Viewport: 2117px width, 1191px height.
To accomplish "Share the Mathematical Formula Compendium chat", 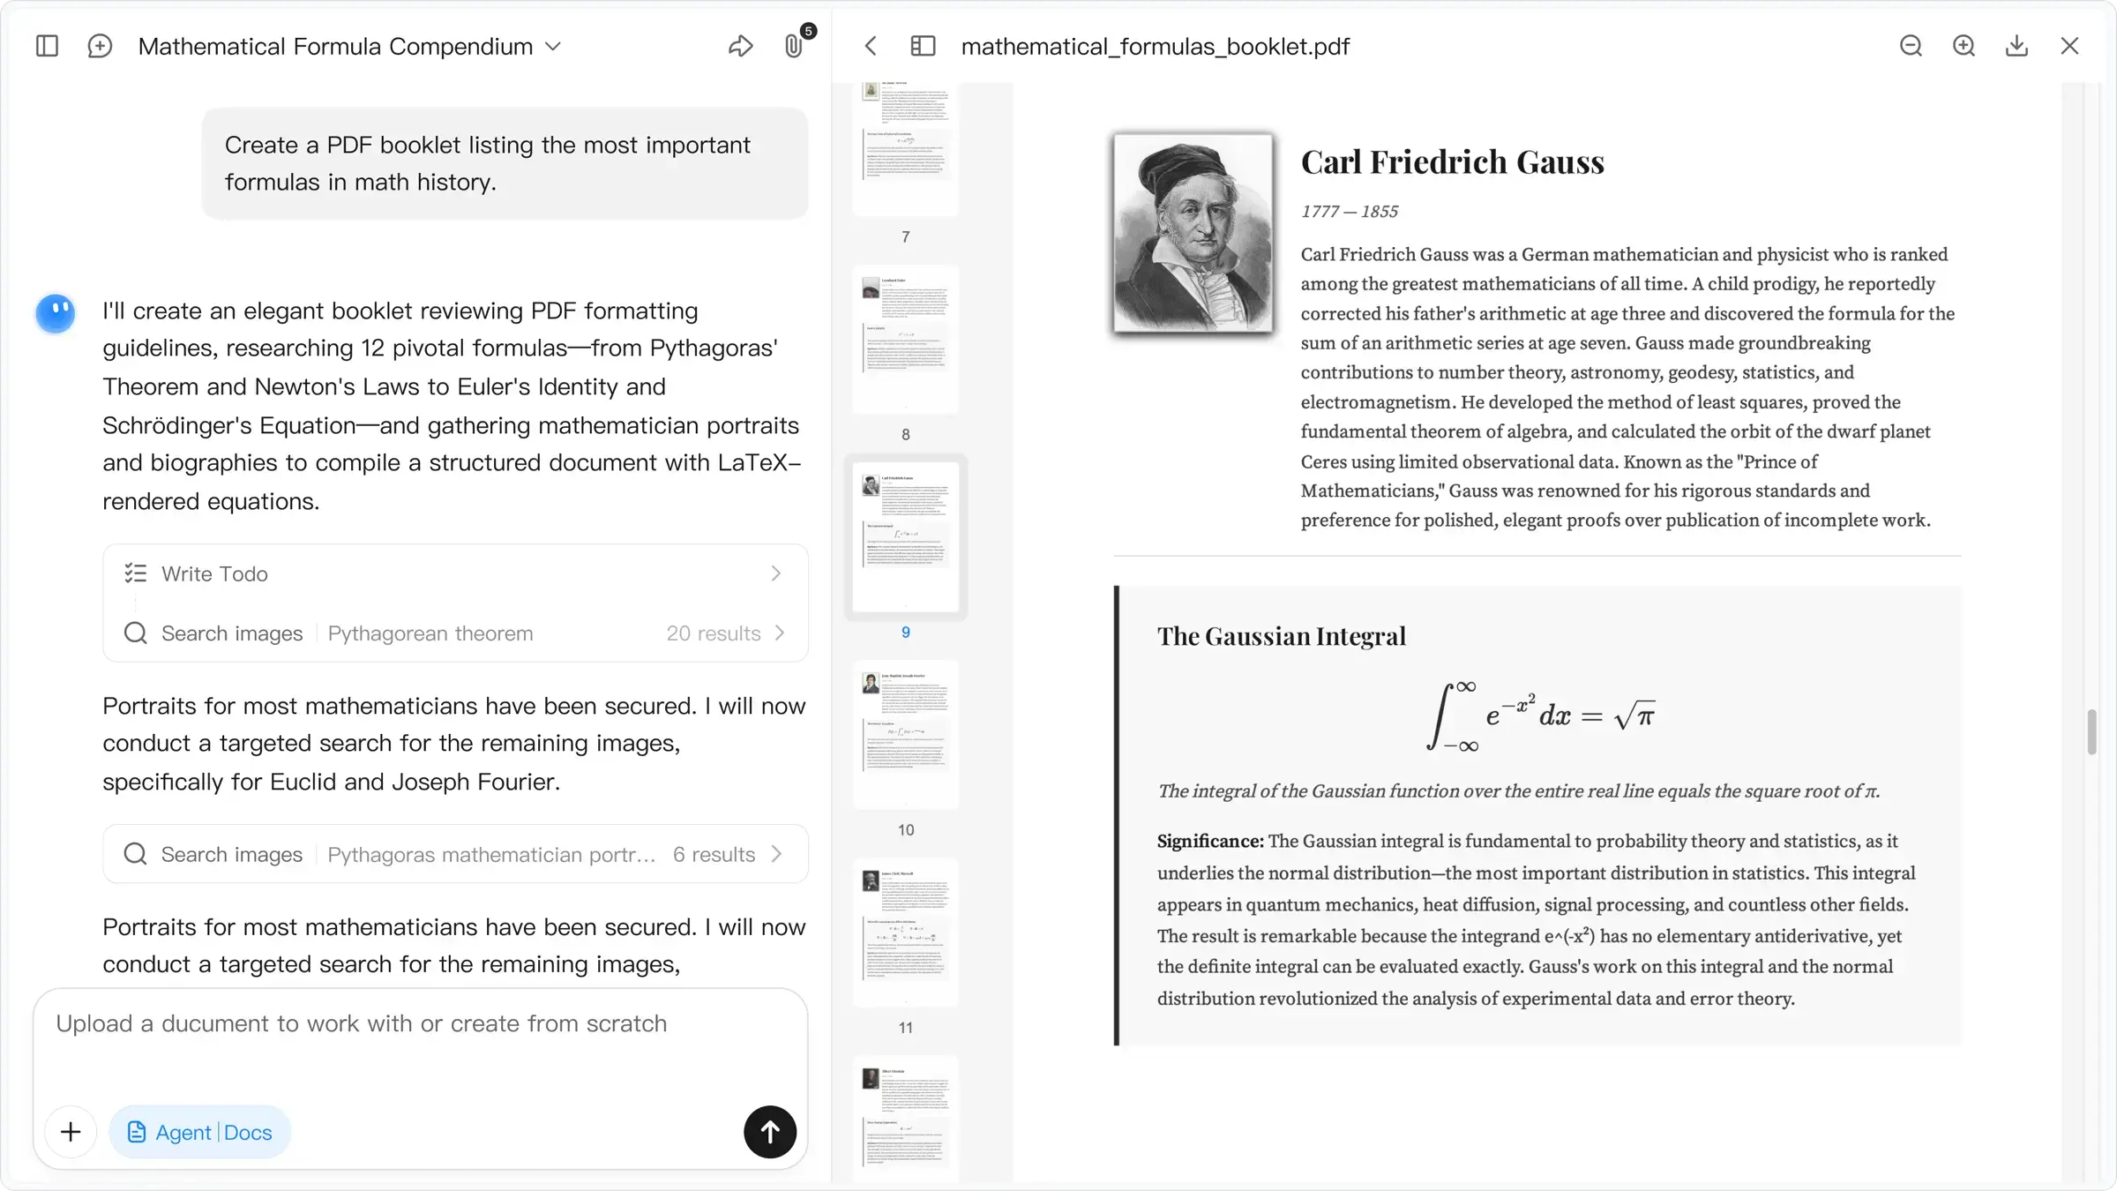I will [741, 45].
